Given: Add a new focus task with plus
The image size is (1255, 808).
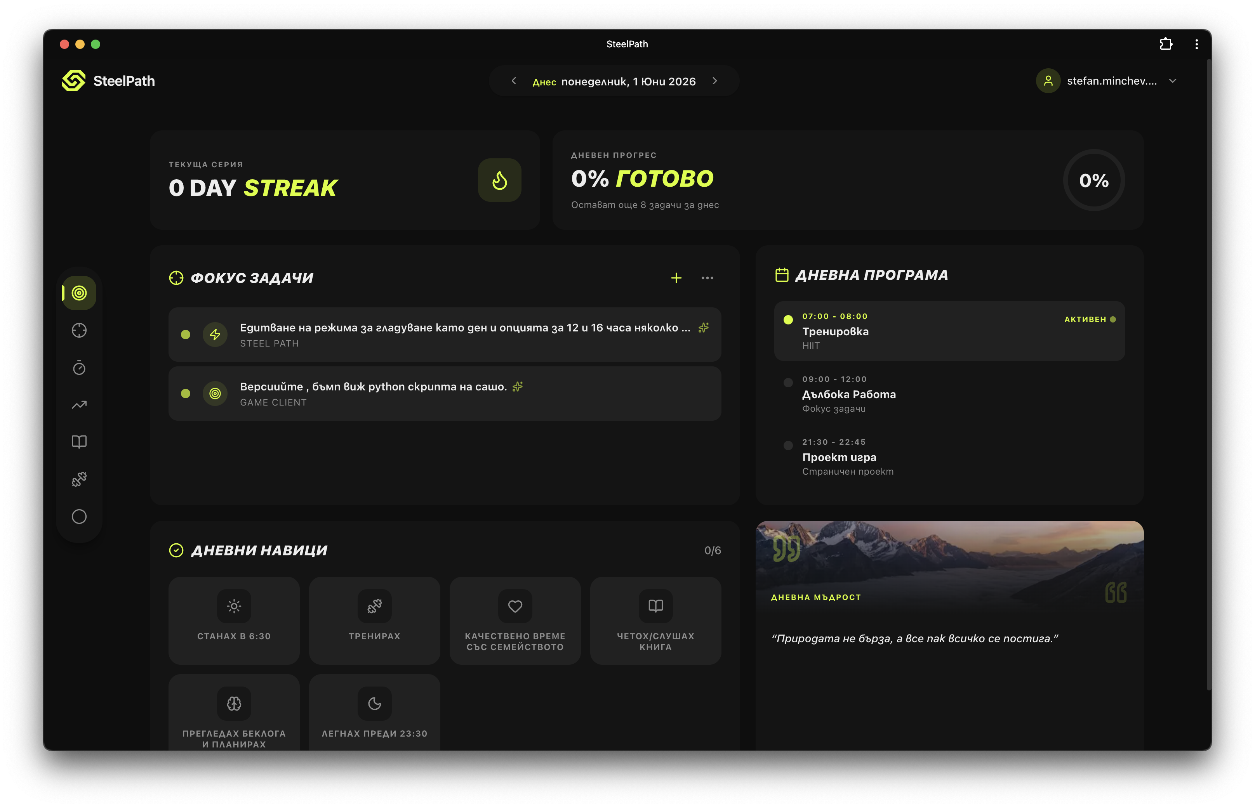Looking at the screenshot, I should 676,277.
